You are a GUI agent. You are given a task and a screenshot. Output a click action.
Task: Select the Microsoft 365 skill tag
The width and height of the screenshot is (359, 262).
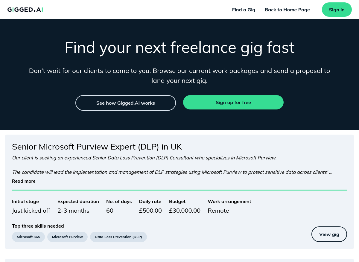point(28,237)
